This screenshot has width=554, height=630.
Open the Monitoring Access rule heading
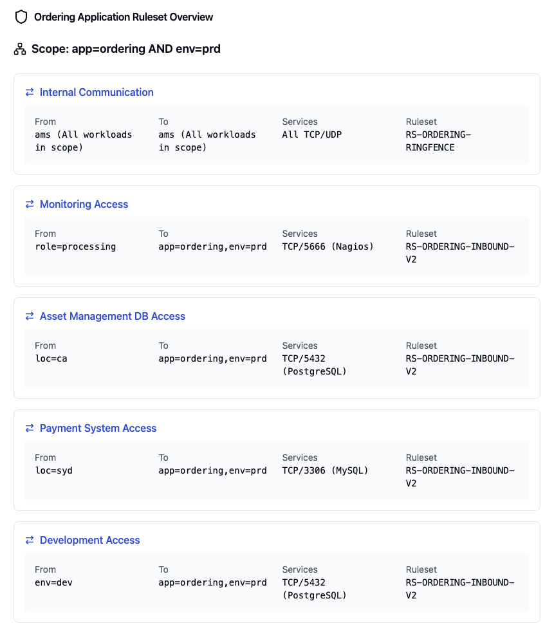pos(84,204)
